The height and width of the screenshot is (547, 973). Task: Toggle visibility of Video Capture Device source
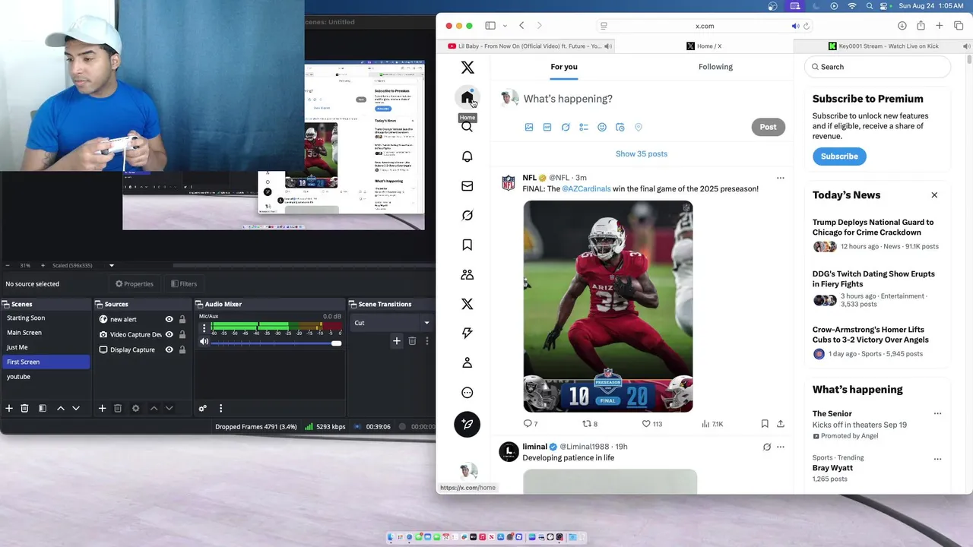[x=169, y=334]
